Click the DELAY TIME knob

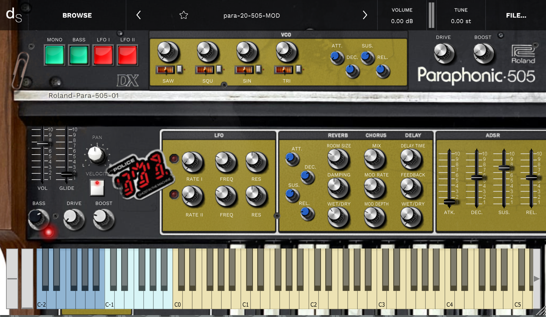pos(411,159)
